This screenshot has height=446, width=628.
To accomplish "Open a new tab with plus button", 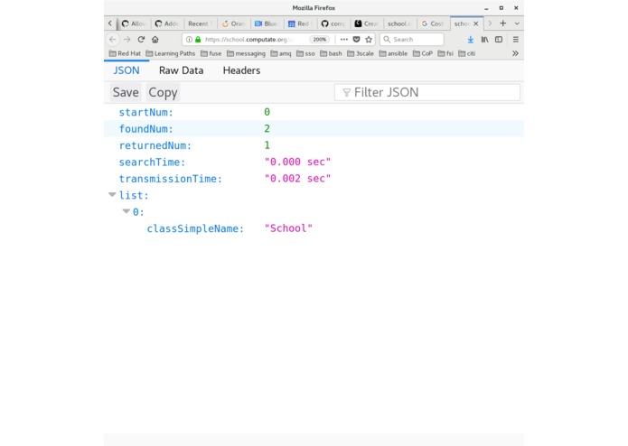I will [503, 23].
